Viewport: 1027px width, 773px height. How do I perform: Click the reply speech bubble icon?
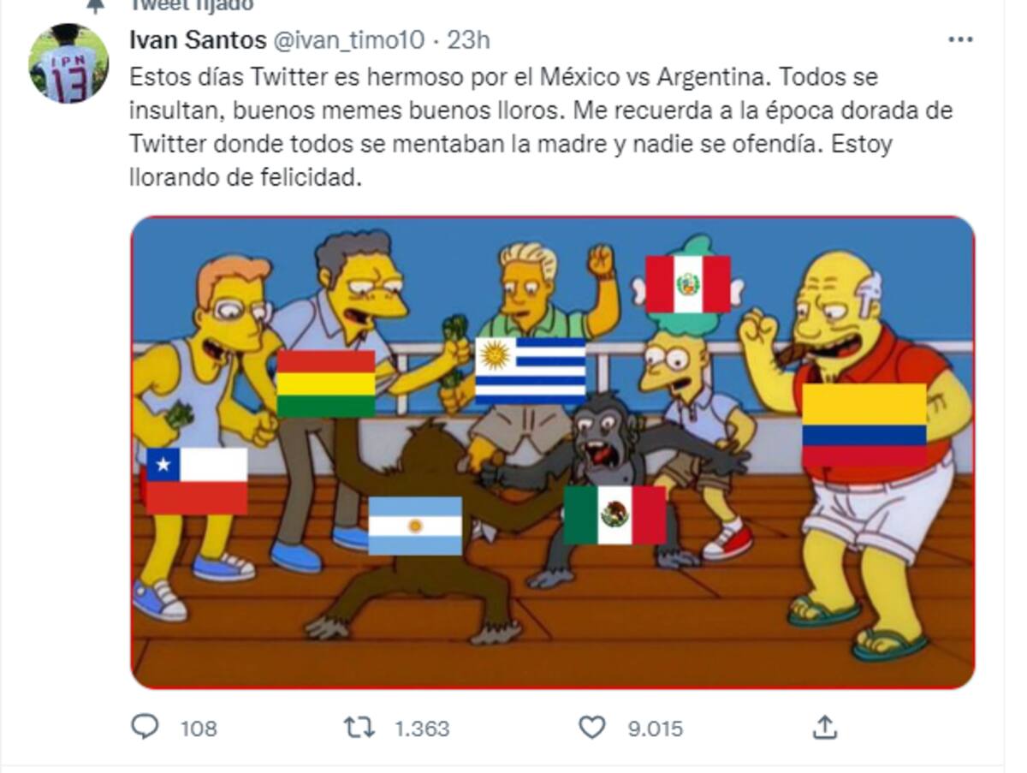[x=145, y=728]
